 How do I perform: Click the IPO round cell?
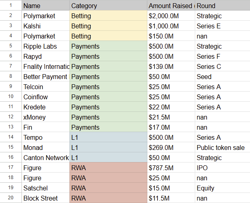tap(222, 168)
